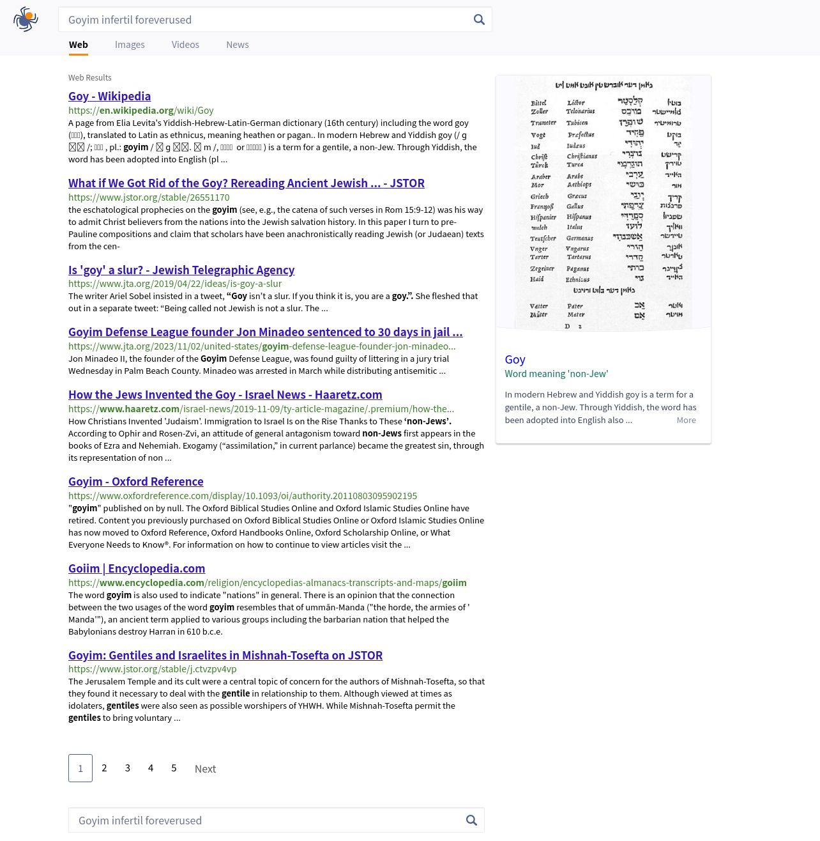
Task: Open 'Goiim | Encyclopedia.com' result
Action: click(x=137, y=568)
